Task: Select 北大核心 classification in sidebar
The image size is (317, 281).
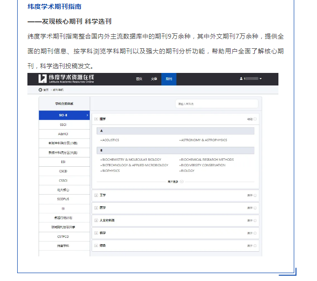Action: (x=64, y=190)
